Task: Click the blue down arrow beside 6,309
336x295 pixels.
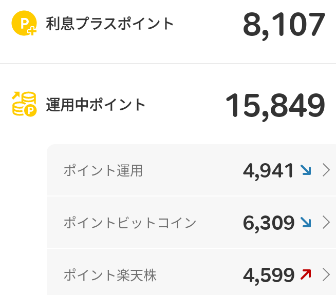Action: (x=306, y=222)
